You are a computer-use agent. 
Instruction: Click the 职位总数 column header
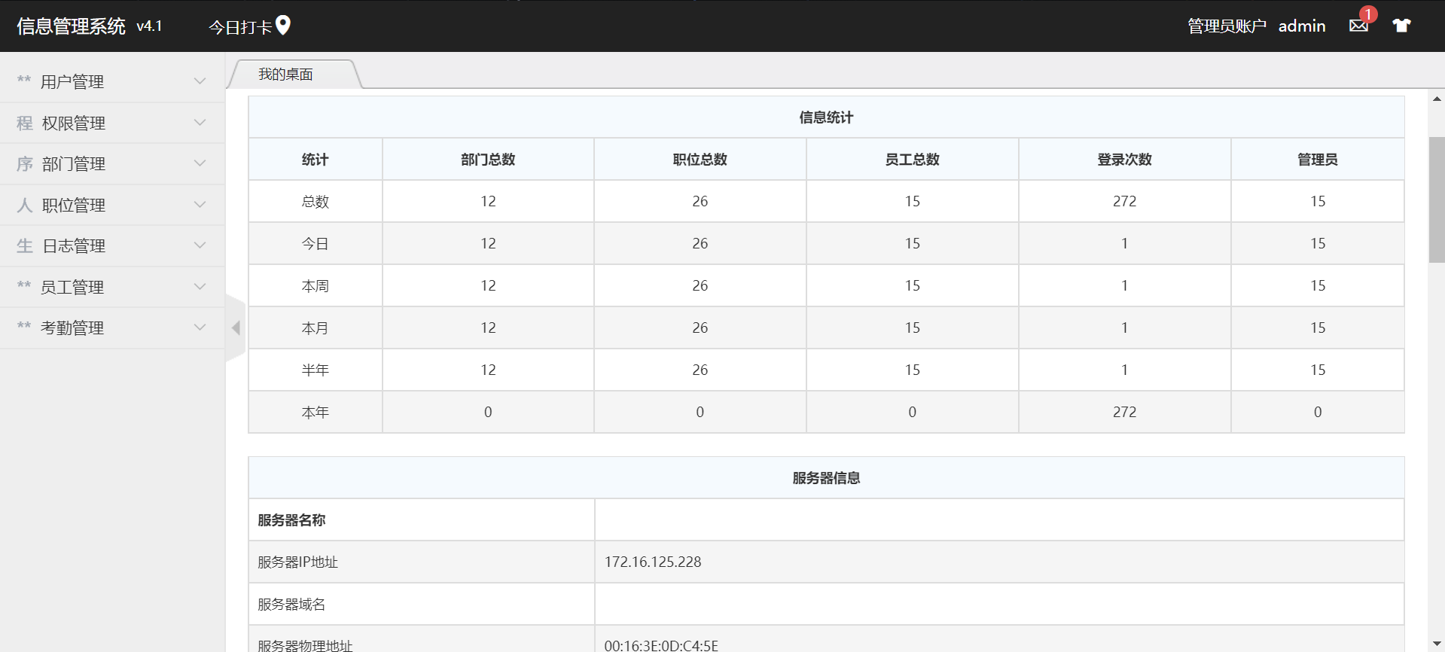pos(700,160)
